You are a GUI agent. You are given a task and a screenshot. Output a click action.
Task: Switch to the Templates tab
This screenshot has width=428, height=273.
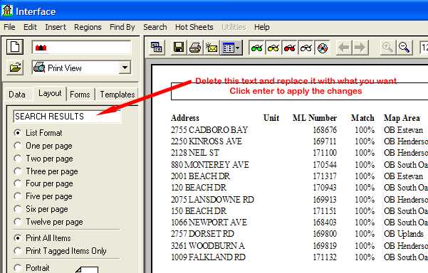[117, 95]
